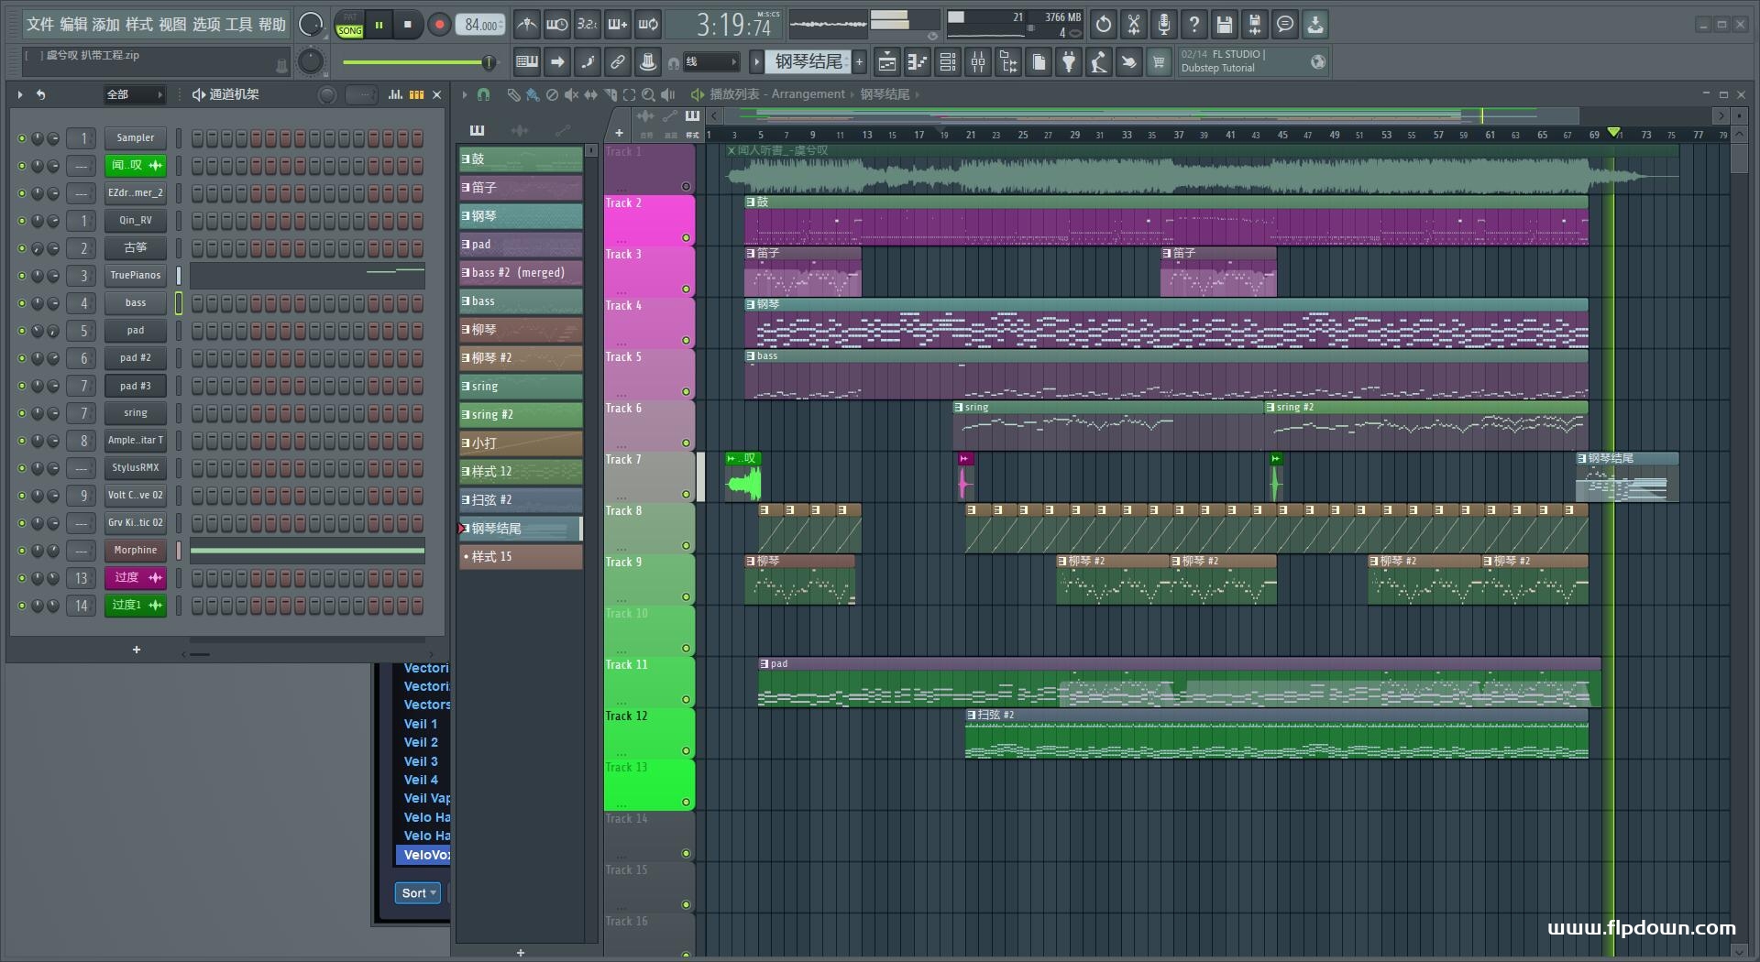The height and width of the screenshot is (962, 1760).
Task: Toggle the playlist snap magnet icon
Action: point(483,94)
